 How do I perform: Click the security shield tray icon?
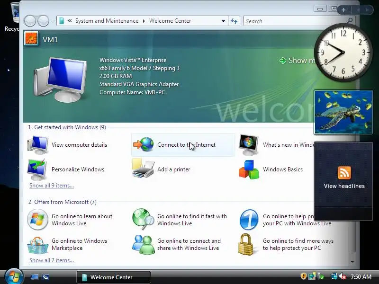(304, 276)
